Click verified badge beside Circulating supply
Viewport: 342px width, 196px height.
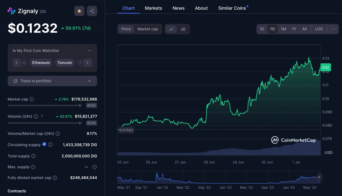click(x=44, y=144)
